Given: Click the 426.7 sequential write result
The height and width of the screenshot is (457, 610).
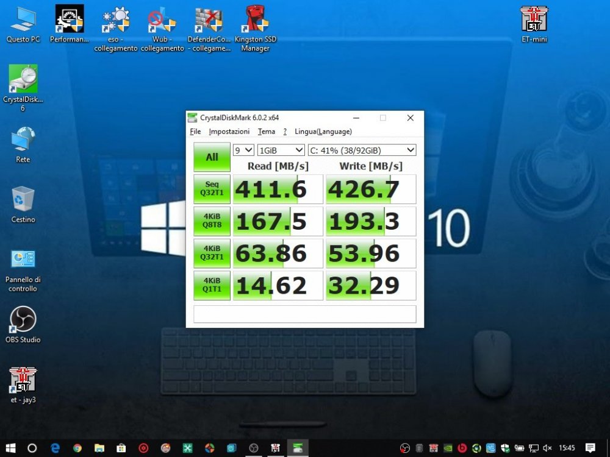Looking at the screenshot, I should [371, 189].
